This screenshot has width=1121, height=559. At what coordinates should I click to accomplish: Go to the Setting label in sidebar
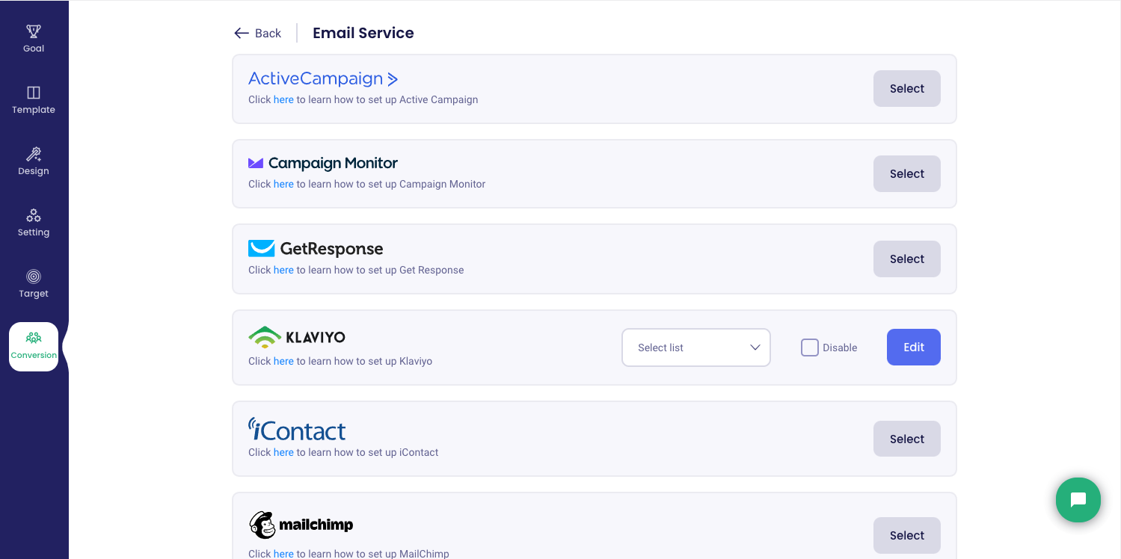point(34,232)
